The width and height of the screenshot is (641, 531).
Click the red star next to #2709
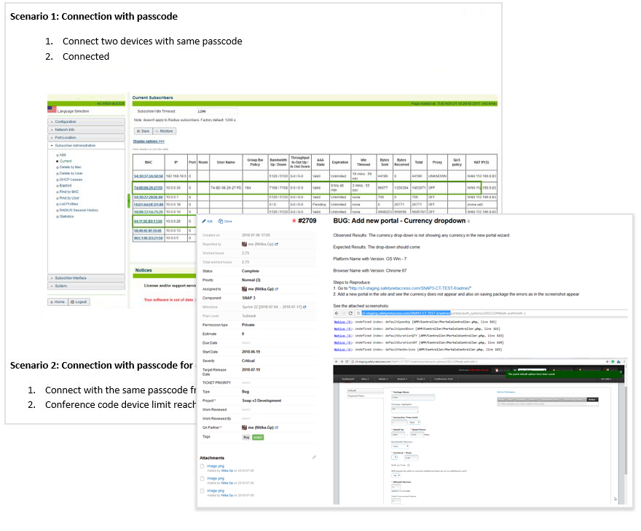pos(294,220)
